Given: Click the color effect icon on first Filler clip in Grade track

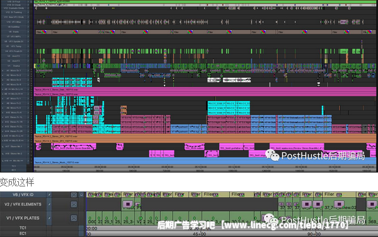Looking at the screenshot, I should [x=44, y=32].
